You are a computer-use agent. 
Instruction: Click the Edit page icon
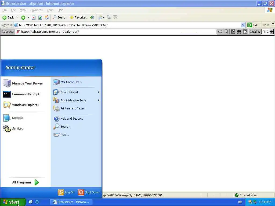pyautogui.click(x=115, y=17)
